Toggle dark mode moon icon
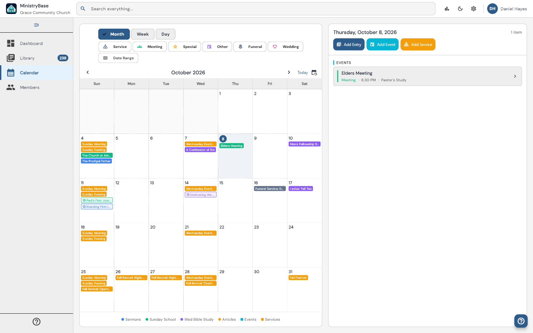This screenshot has width=533, height=333. (x=460, y=9)
